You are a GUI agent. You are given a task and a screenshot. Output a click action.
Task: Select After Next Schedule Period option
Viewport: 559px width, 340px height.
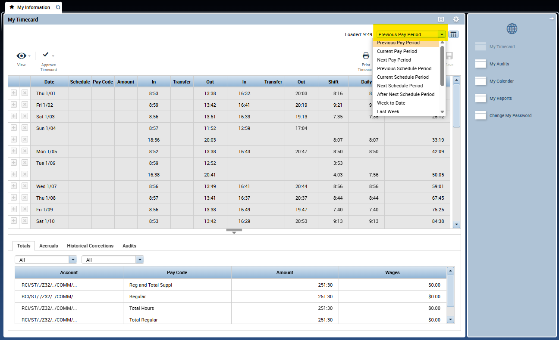[x=406, y=94]
